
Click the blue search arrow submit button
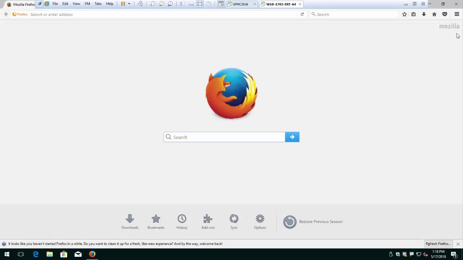292,137
